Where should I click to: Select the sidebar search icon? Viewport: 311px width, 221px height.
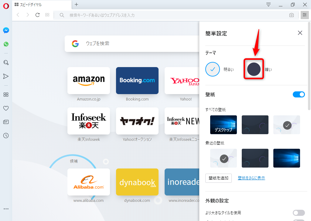[x=6, y=63]
